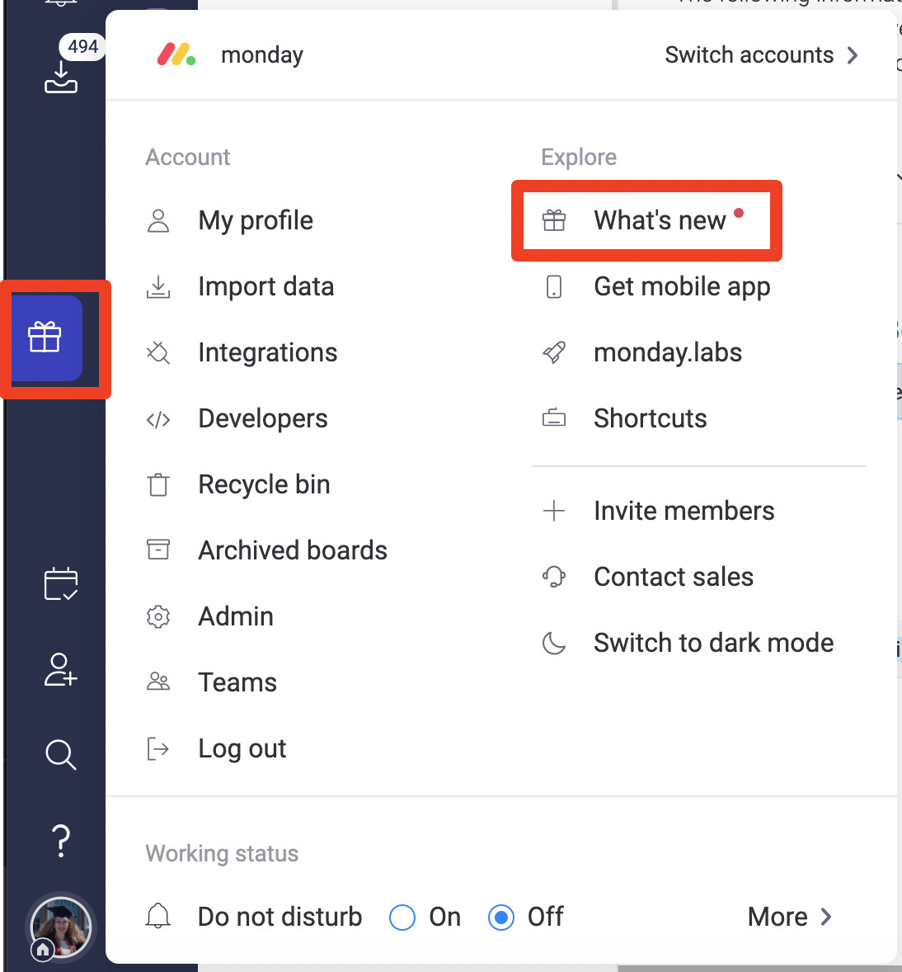Select Import data
The height and width of the screenshot is (972, 902).
click(x=265, y=286)
